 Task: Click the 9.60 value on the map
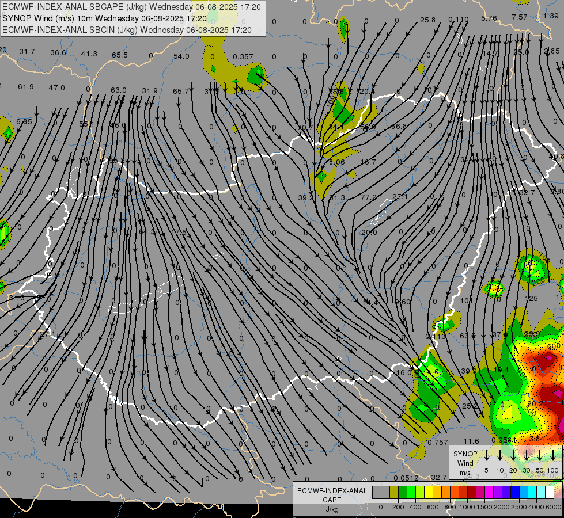(403, 302)
